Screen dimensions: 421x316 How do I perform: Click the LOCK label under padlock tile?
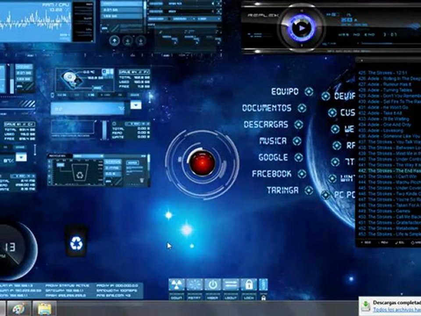(248, 298)
